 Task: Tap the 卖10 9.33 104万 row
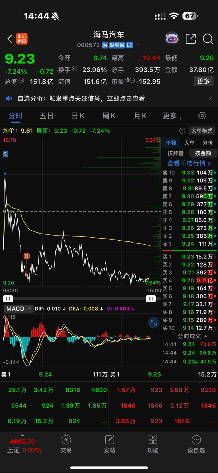[x=189, y=173]
